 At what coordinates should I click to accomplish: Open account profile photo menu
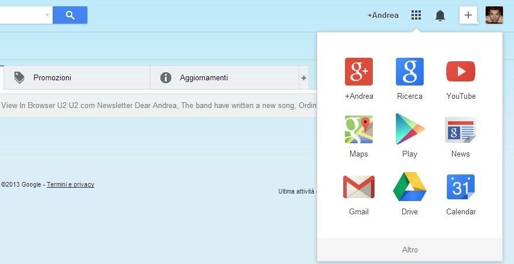(x=494, y=15)
